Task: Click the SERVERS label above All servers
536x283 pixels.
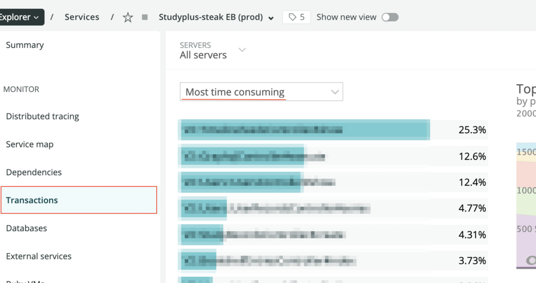Action: (x=195, y=45)
